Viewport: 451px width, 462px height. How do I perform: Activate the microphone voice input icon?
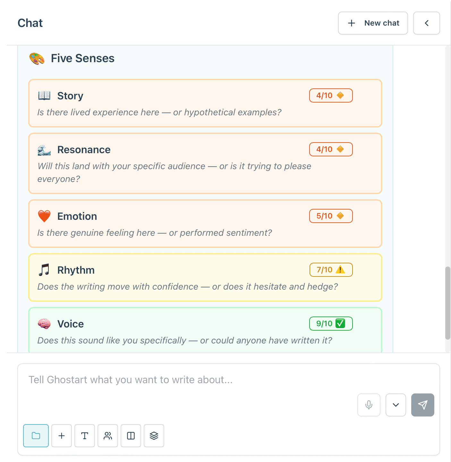pyautogui.click(x=369, y=405)
